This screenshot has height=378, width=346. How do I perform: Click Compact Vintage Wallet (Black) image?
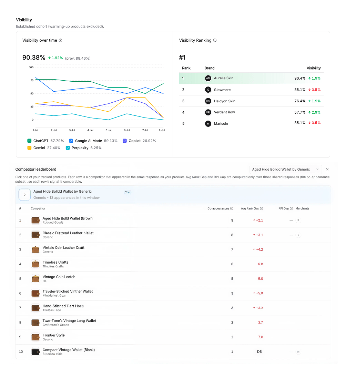coord(35,352)
